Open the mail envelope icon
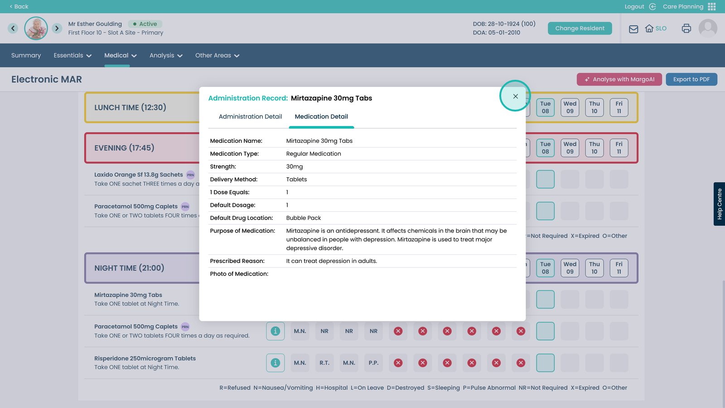This screenshot has height=408, width=725. point(633,29)
